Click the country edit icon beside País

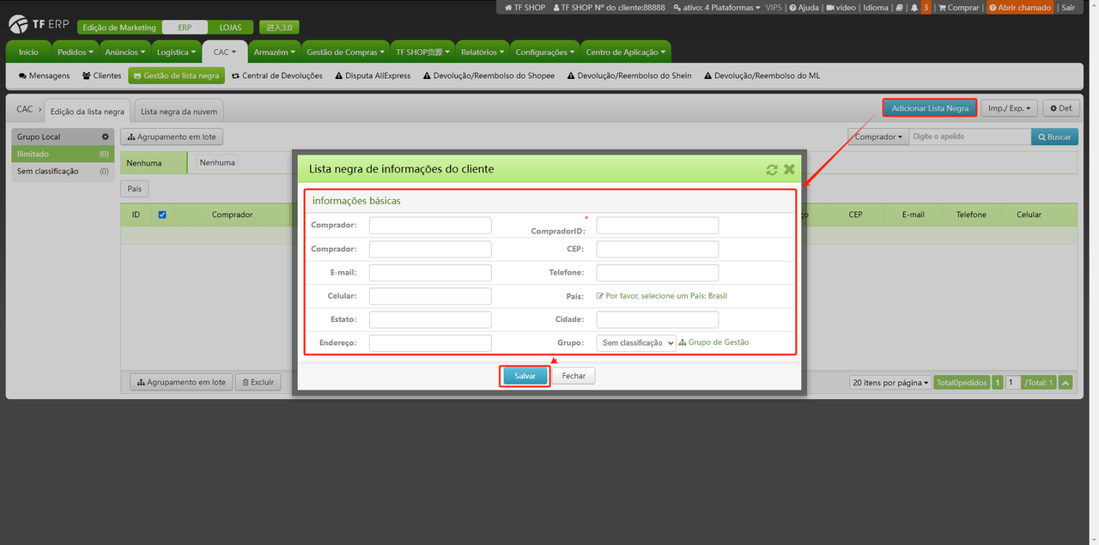[600, 296]
